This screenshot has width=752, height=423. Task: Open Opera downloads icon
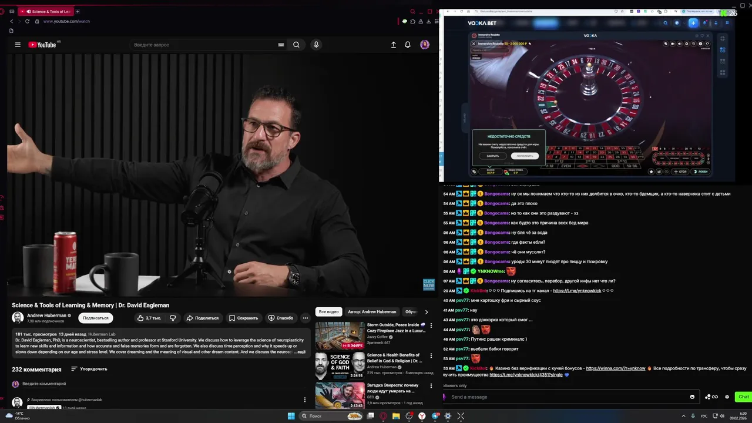point(429,21)
